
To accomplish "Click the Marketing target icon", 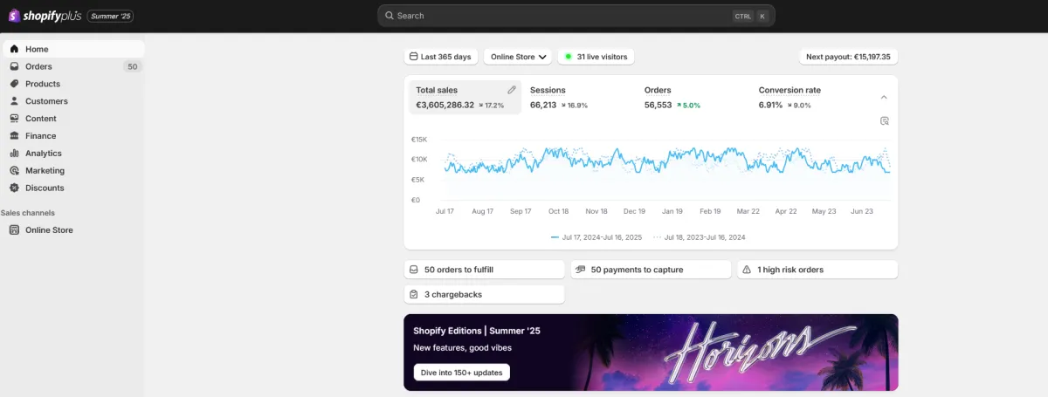I will [14, 171].
